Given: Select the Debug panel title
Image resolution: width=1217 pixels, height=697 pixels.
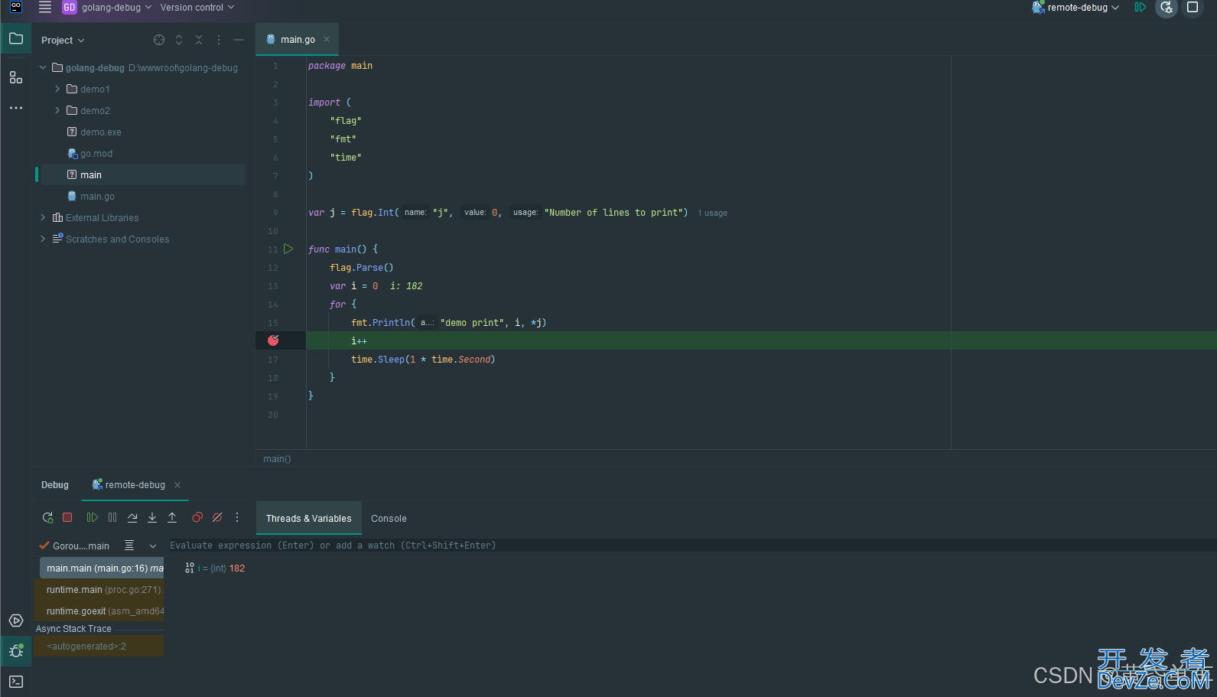Looking at the screenshot, I should pos(55,485).
